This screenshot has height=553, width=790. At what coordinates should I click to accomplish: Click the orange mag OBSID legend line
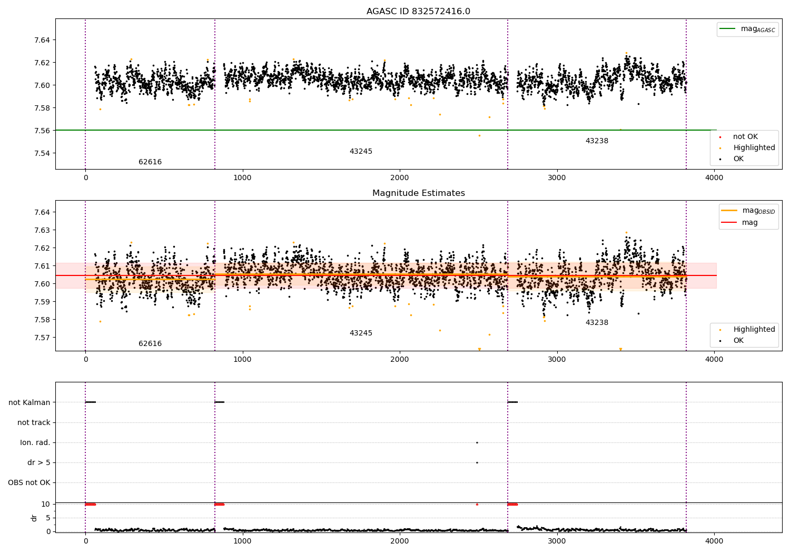[x=730, y=210]
